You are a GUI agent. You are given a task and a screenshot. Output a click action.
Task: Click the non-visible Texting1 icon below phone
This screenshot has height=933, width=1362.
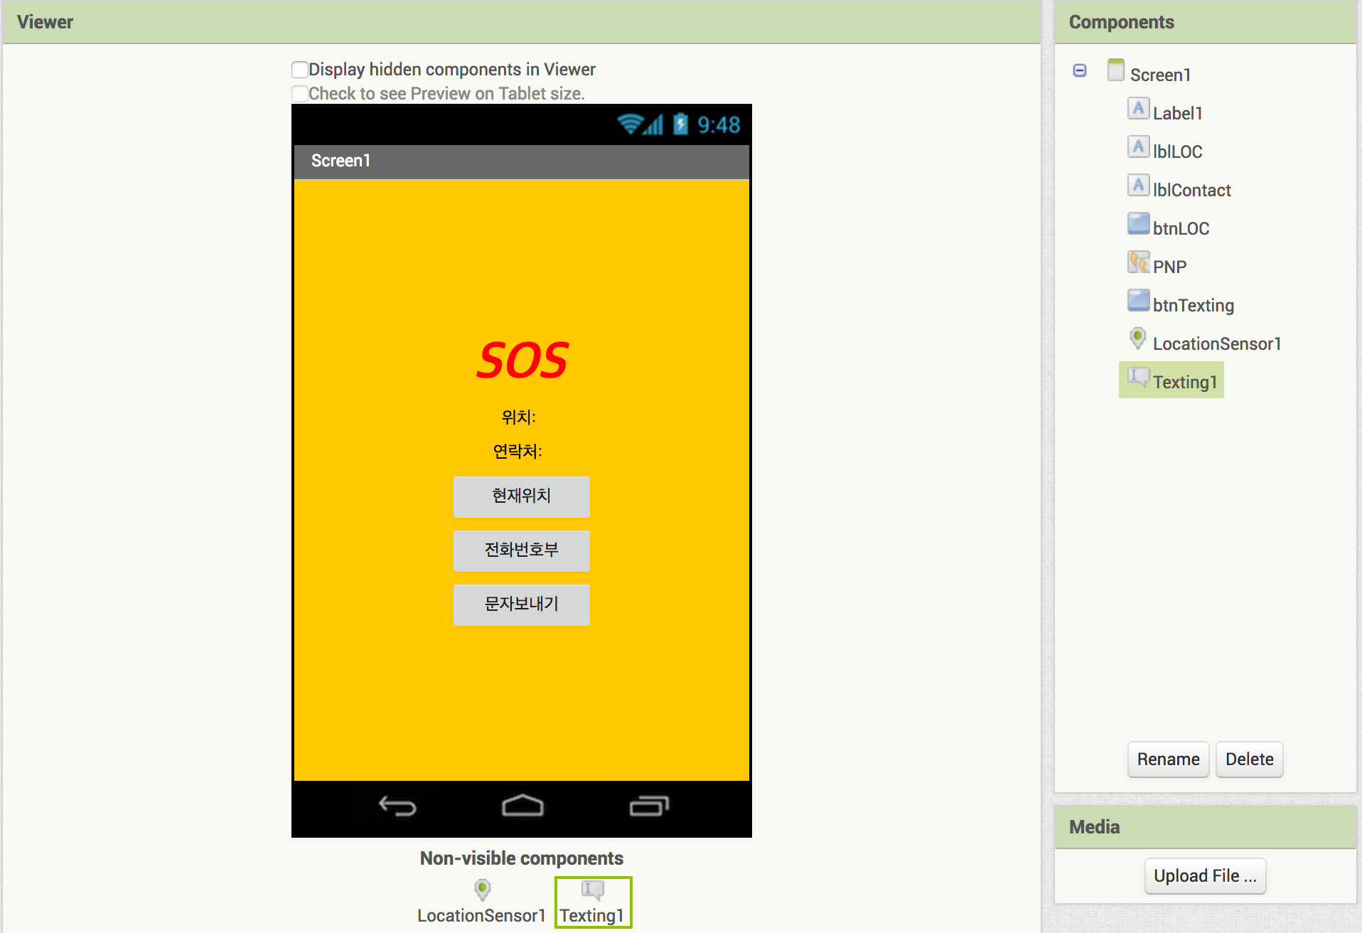(x=593, y=890)
